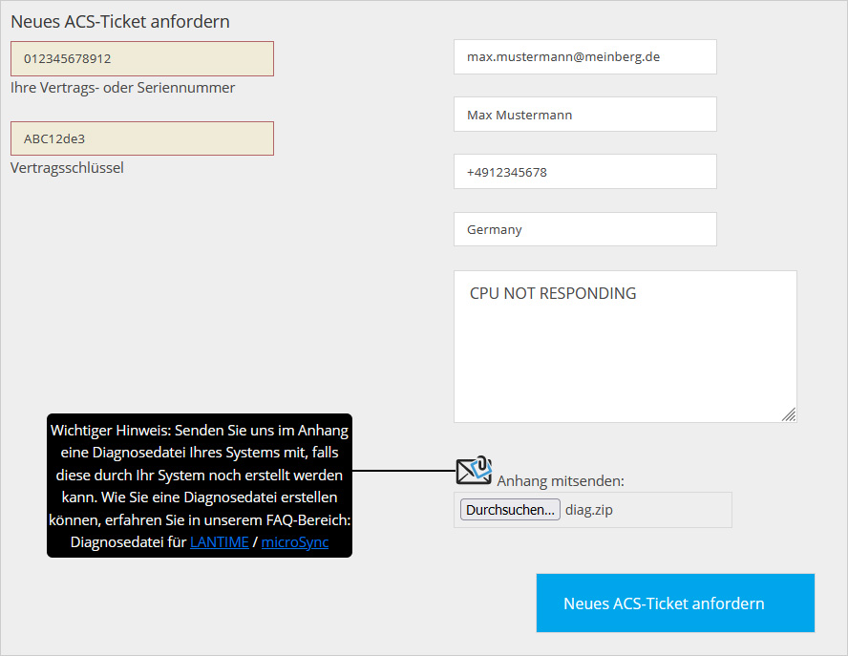This screenshot has width=848, height=656.
Task: Click the email address field
Action: click(x=584, y=57)
